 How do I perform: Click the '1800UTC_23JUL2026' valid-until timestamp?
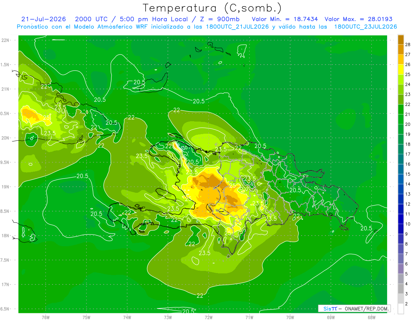(365, 27)
